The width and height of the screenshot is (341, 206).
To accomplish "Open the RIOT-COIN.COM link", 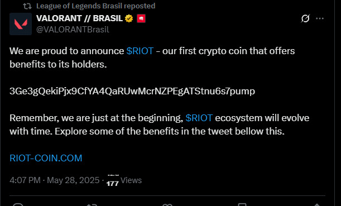I will [46, 158].
